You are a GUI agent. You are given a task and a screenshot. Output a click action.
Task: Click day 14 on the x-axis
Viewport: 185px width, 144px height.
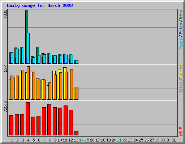point(81,140)
